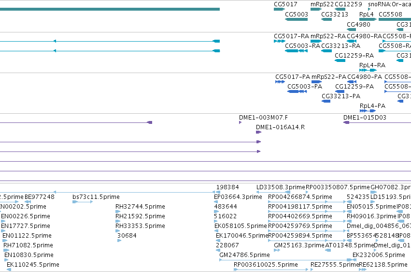Select EST feature 198384

click(x=217, y=192)
